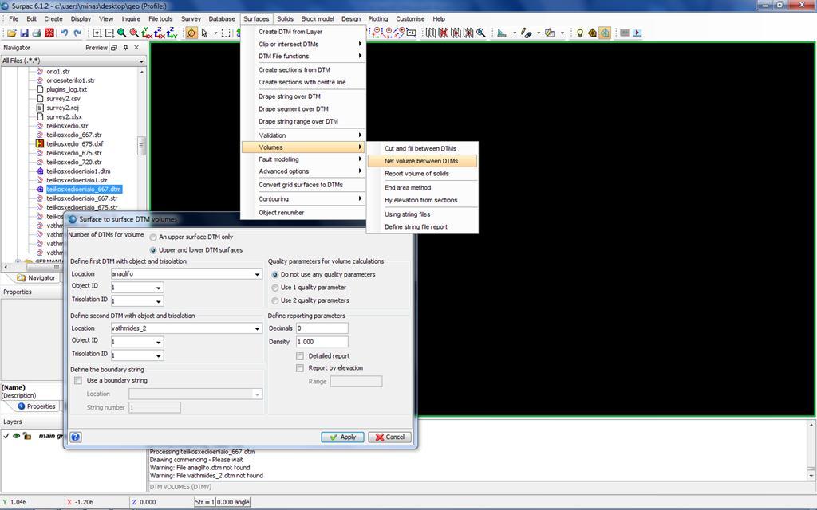The height and width of the screenshot is (510, 817).
Task: Open dropdown arrow beside set square icon
Action: tap(515, 33)
